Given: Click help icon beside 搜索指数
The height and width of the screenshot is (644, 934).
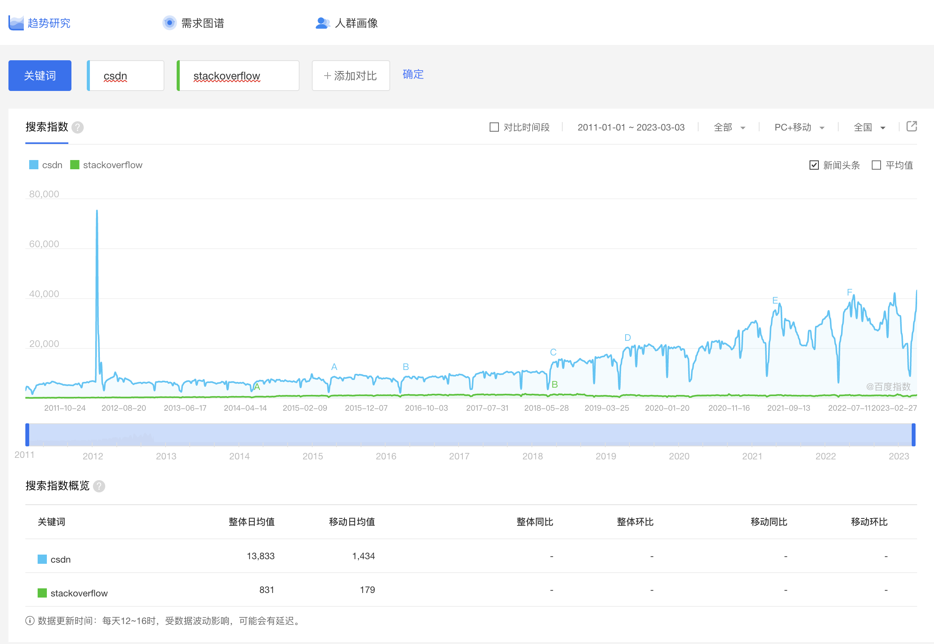Looking at the screenshot, I should click(x=78, y=127).
